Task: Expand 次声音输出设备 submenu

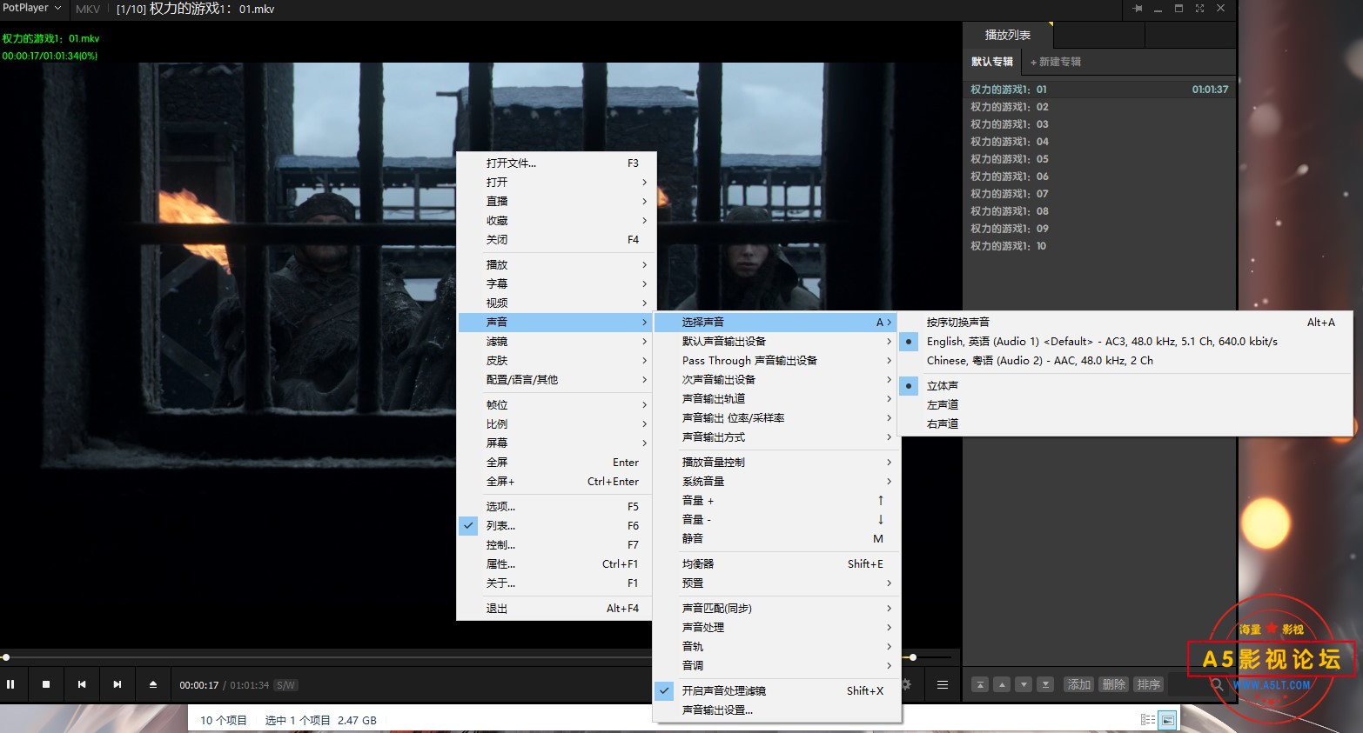Action: tap(776, 380)
